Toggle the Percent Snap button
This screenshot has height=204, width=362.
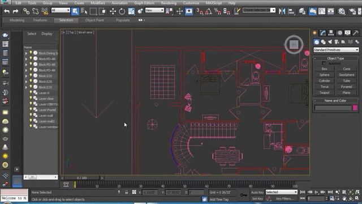[217, 11]
